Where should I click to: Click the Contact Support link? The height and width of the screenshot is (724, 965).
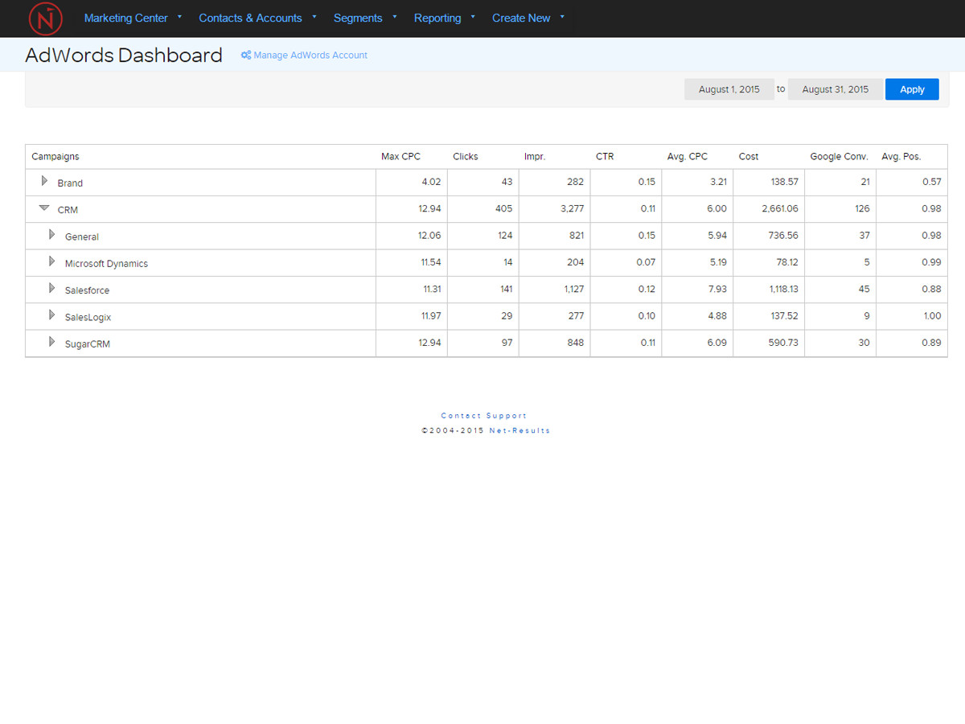[x=484, y=416]
